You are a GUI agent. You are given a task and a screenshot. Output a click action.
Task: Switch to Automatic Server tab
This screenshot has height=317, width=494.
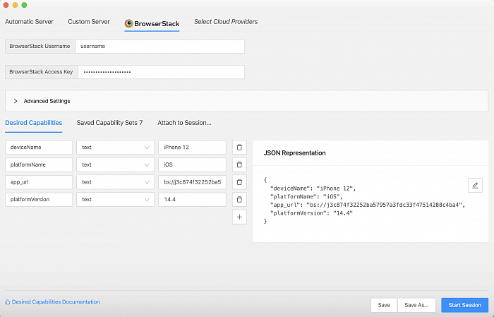[30, 22]
